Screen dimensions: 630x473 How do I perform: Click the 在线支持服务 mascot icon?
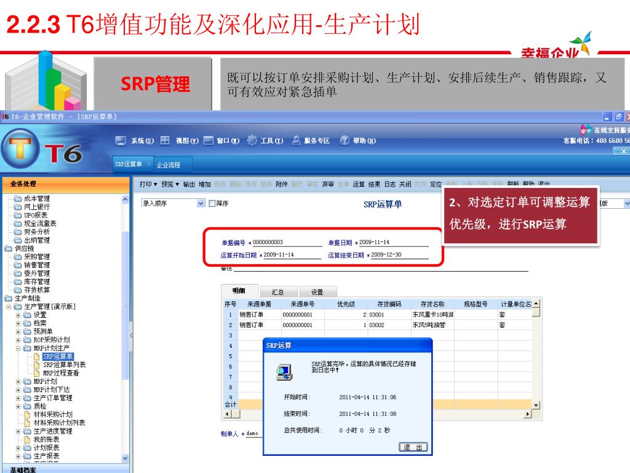pyautogui.click(x=586, y=129)
